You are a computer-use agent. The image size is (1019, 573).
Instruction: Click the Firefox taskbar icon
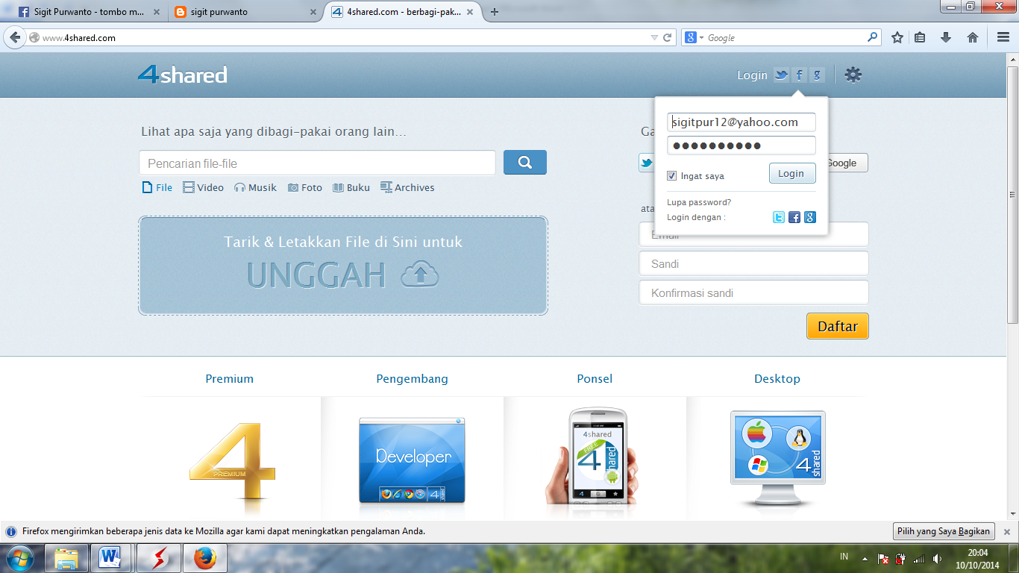point(204,558)
